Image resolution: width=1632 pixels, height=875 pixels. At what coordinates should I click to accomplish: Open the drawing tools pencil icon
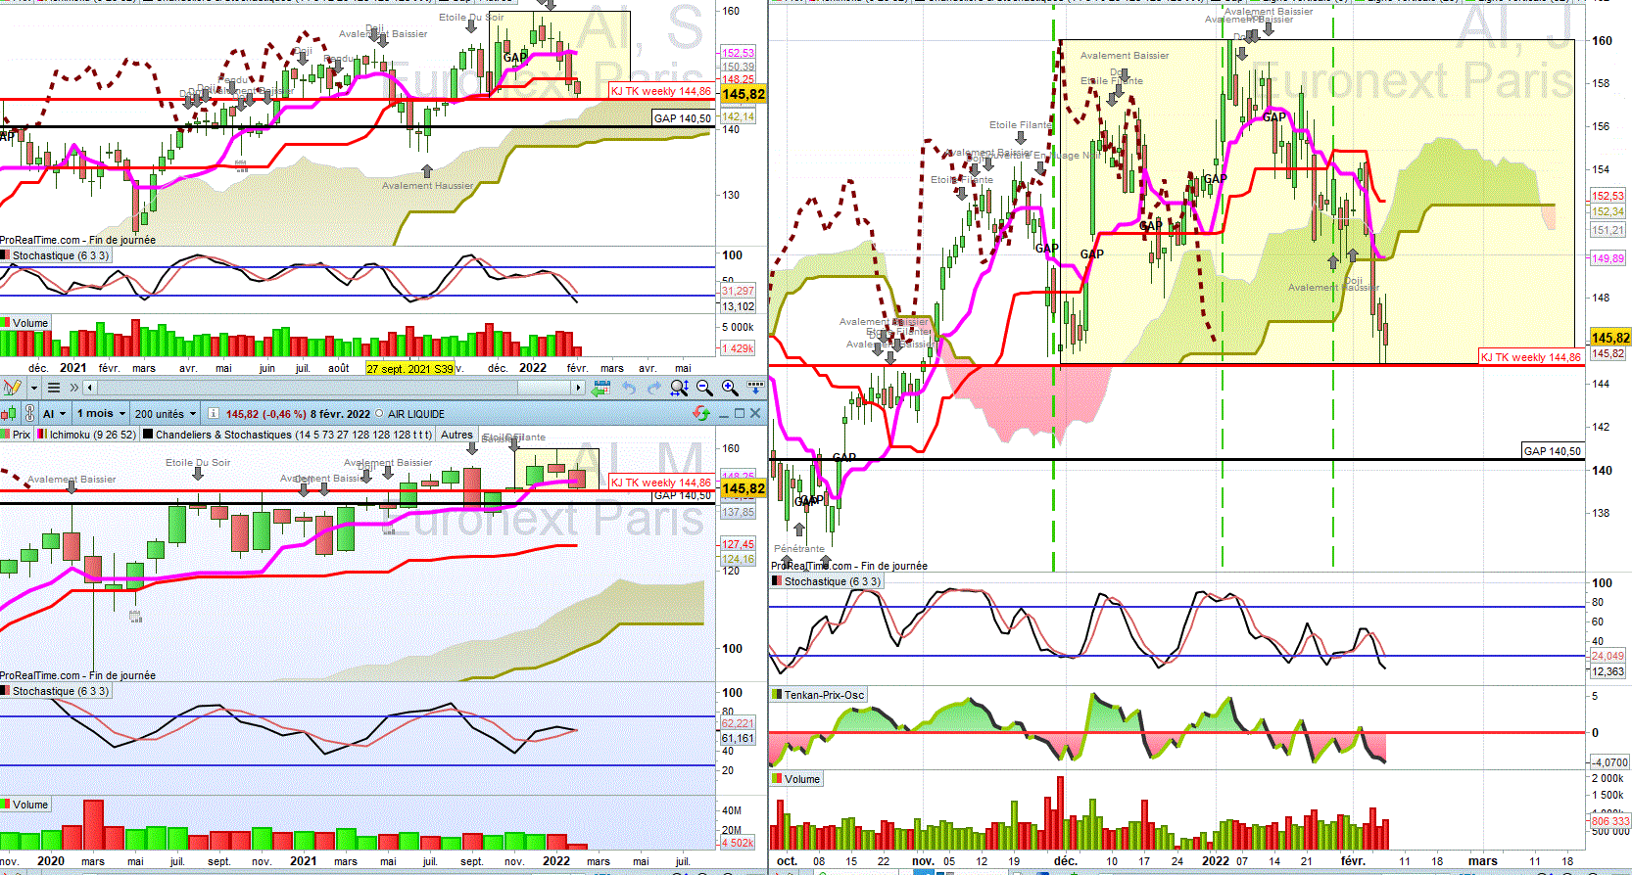(x=13, y=388)
